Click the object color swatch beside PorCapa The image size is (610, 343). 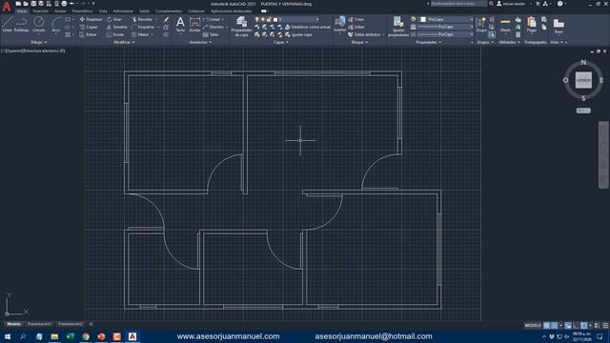tap(423, 19)
